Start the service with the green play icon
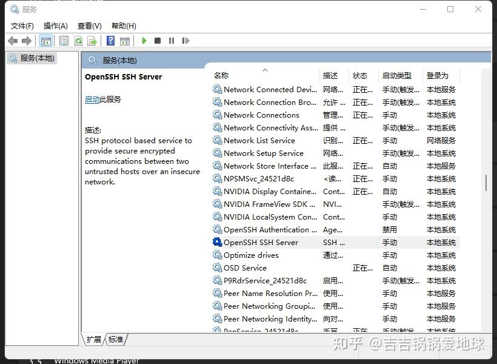 point(144,41)
